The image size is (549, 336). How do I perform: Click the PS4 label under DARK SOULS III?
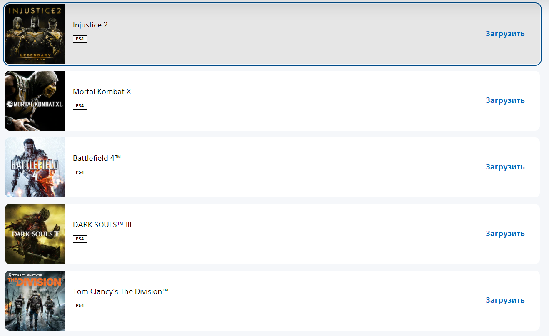click(80, 239)
